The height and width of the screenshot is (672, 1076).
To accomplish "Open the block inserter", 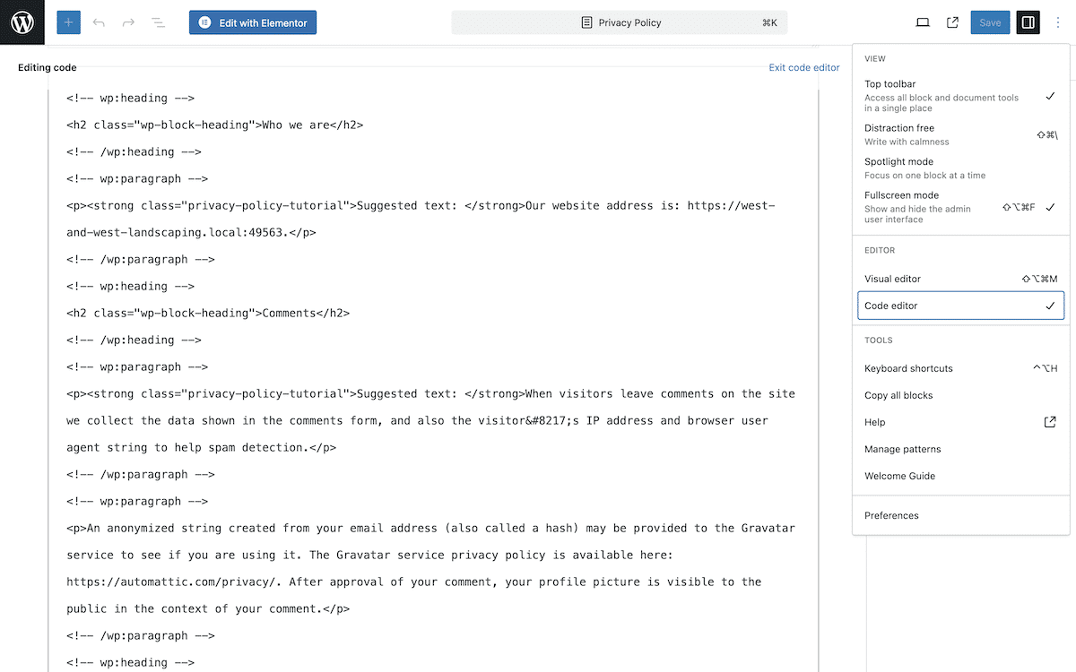I will 68,22.
